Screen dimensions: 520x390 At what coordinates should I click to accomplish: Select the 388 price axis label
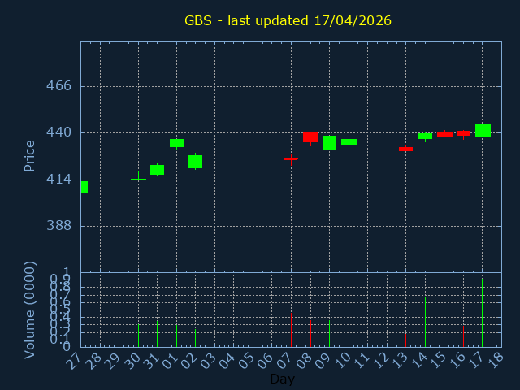coord(58,226)
